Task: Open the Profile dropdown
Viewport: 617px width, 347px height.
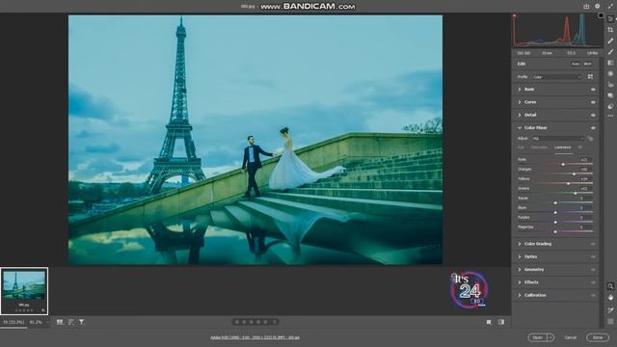Action: tap(557, 77)
